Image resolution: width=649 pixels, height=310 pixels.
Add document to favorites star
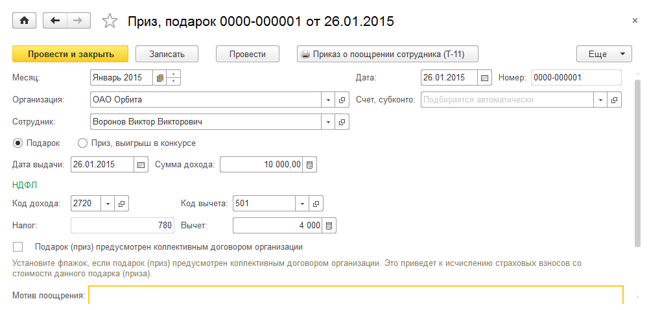pyautogui.click(x=110, y=21)
